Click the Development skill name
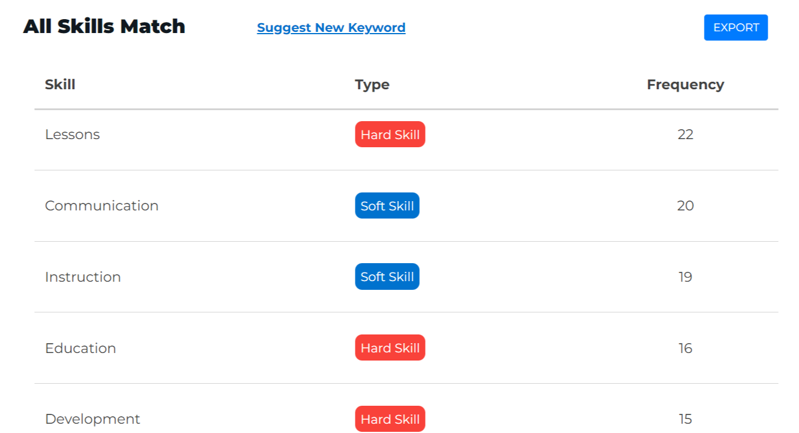This screenshot has height=433, width=799. click(93, 419)
